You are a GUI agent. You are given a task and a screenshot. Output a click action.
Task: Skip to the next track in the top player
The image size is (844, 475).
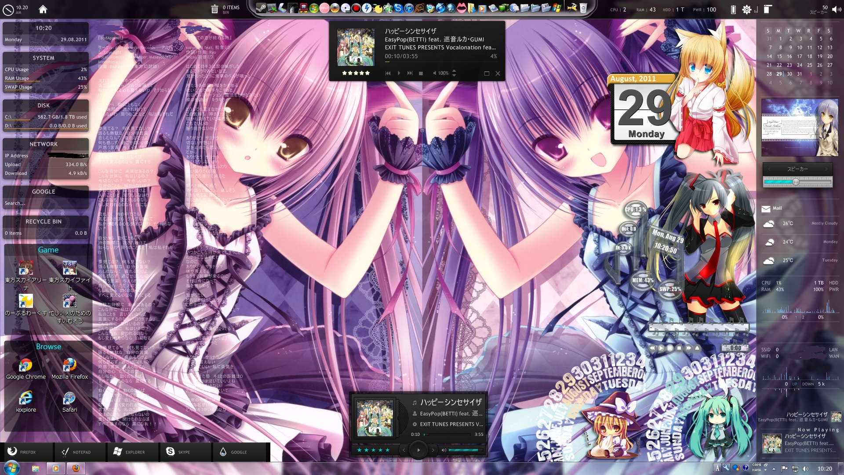(410, 73)
